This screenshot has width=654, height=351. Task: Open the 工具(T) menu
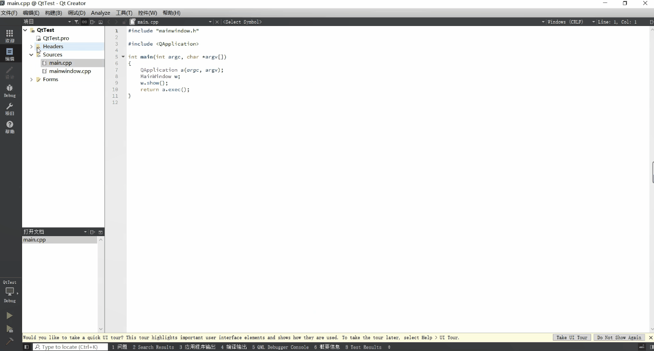point(124,13)
